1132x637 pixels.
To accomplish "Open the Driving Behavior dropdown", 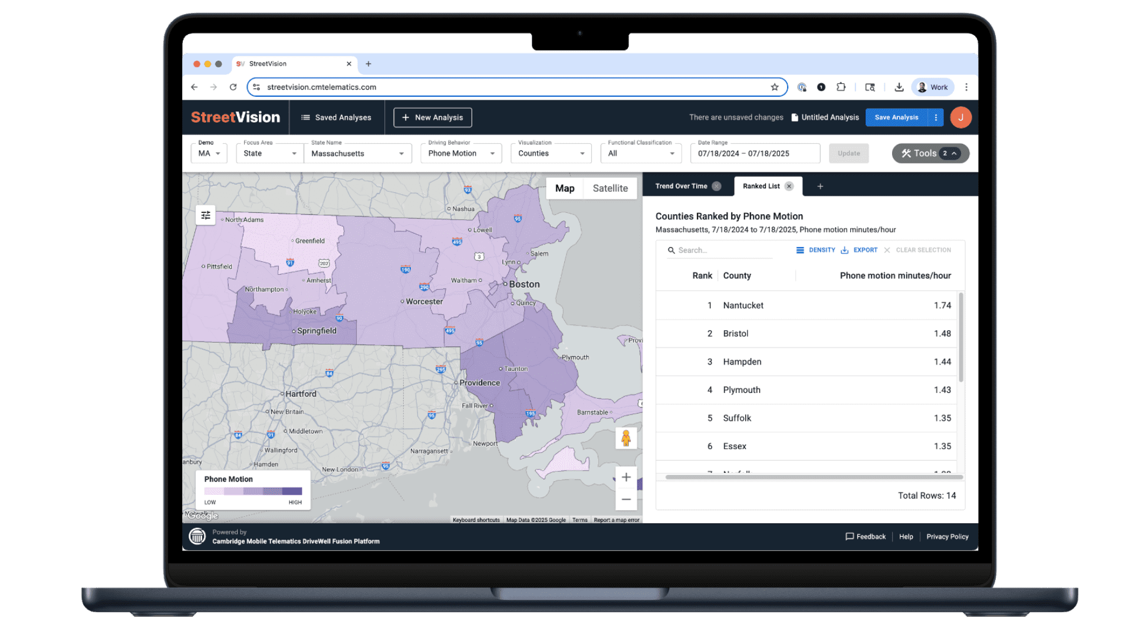I will tap(461, 153).
